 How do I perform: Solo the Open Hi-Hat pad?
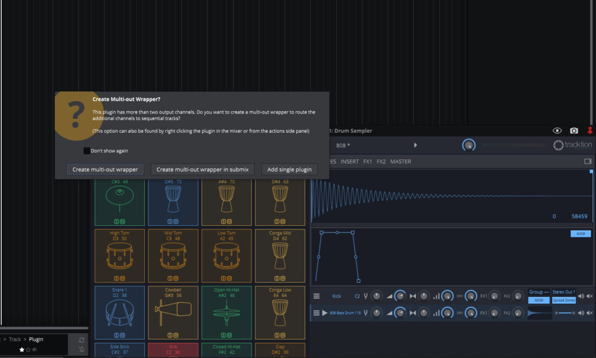pyautogui.click(x=223, y=335)
